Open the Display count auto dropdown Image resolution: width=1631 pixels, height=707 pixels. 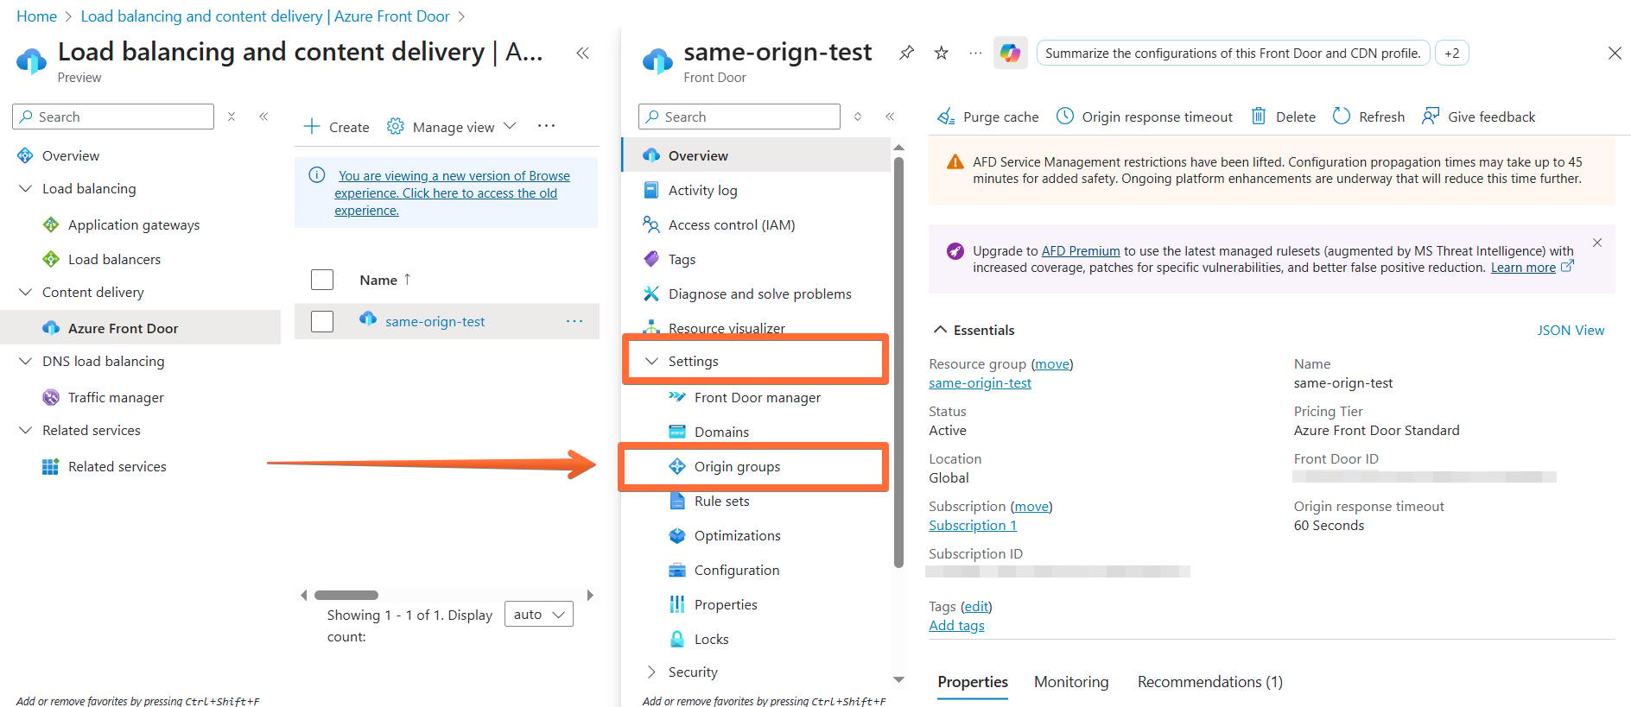point(538,614)
